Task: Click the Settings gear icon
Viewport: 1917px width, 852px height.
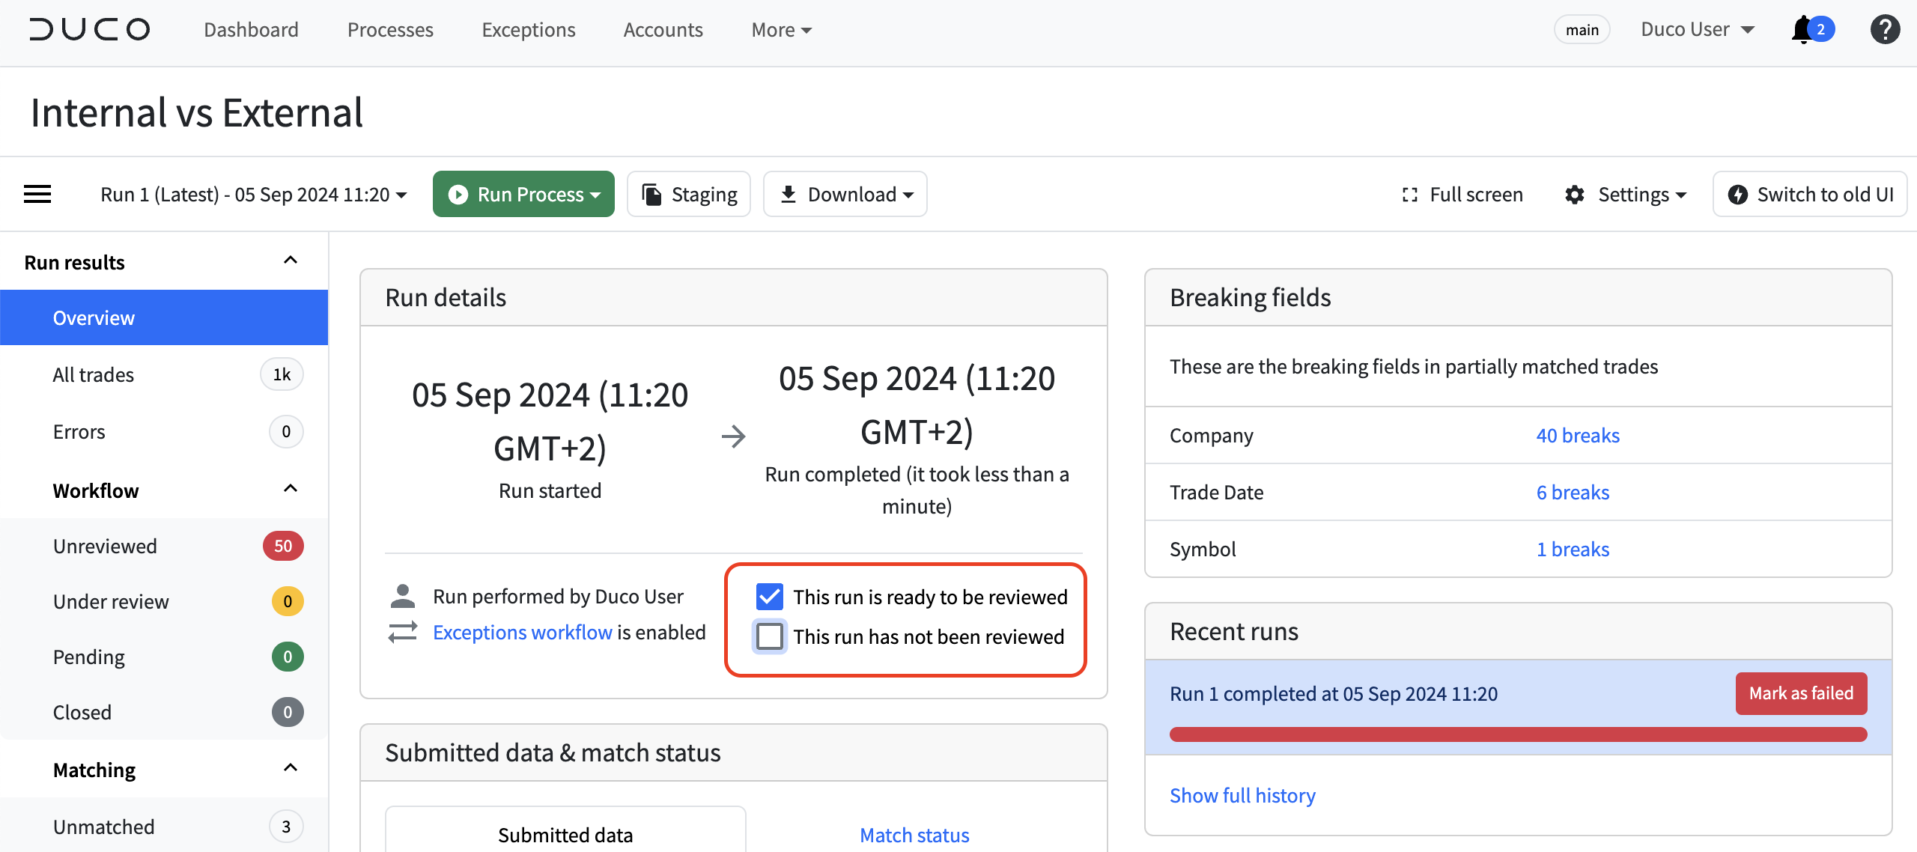Action: tap(1575, 195)
